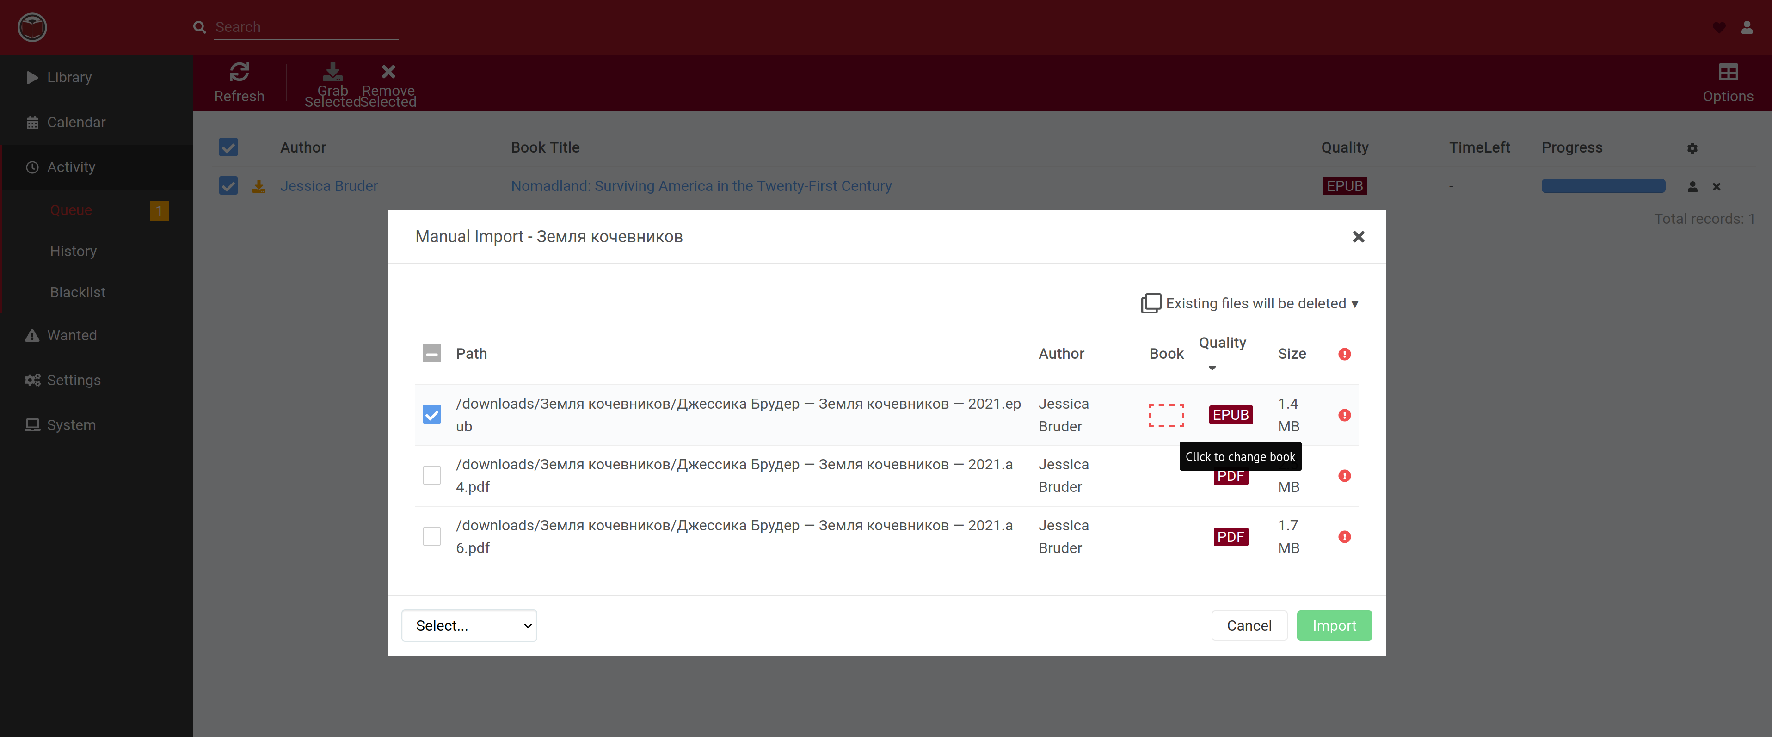Screen dimensions: 1772x737
Task: Toggle the select-all Path checkbox
Action: tap(431, 353)
